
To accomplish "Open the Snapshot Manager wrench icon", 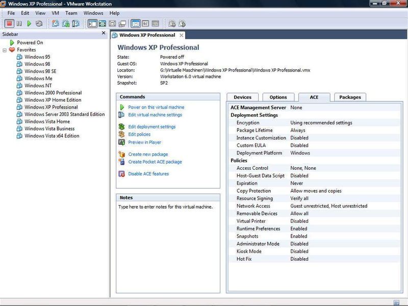I will point(73,23).
